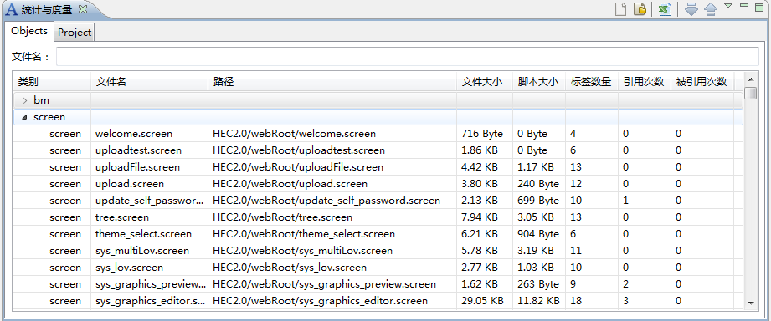The image size is (771, 321).
Task: Select theme_select.screen file name
Action: point(143,233)
